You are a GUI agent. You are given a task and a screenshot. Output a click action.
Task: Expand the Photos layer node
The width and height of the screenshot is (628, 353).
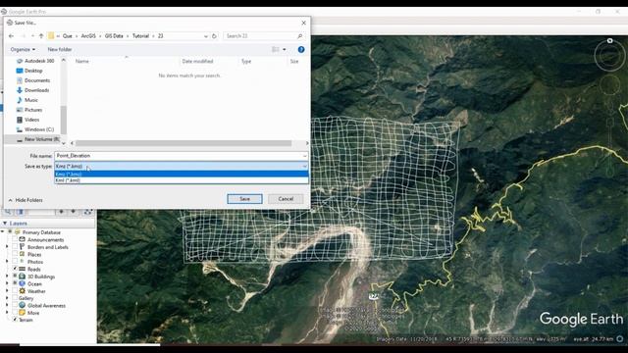[7, 262]
